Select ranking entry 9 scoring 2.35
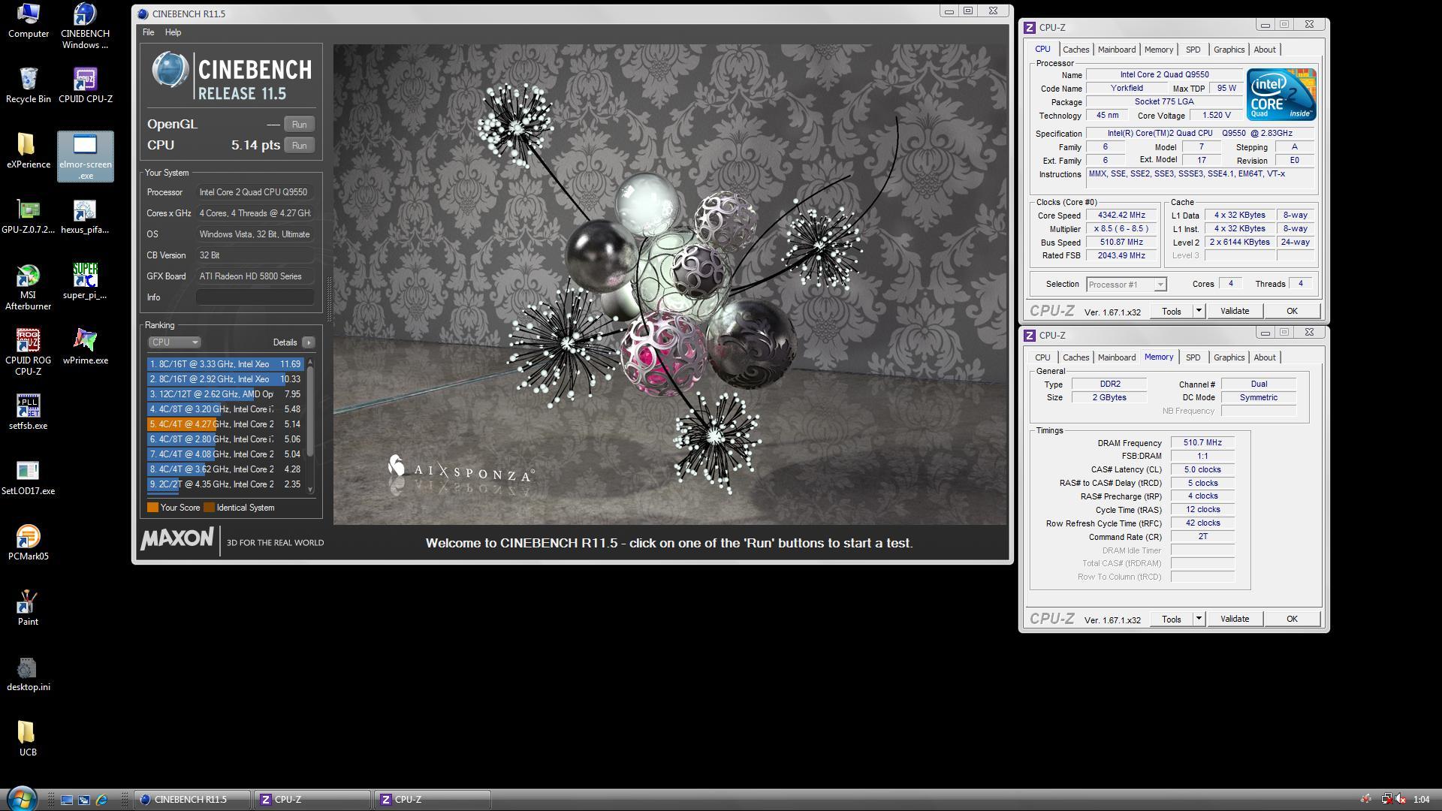Screen dimensions: 1442x811 click(225, 484)
